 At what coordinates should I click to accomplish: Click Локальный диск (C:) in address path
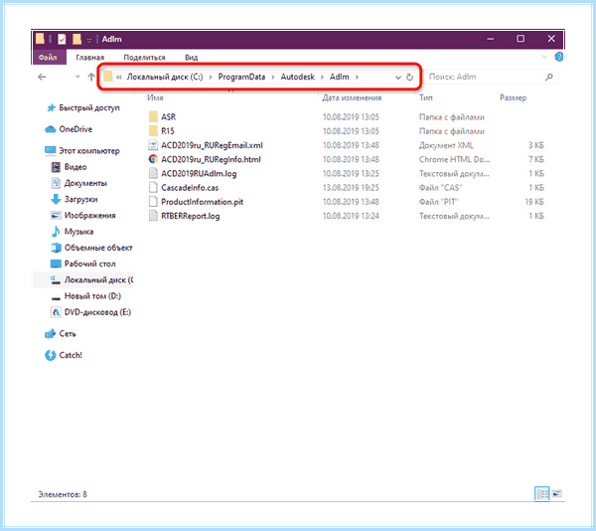click(x=165, y=77)
